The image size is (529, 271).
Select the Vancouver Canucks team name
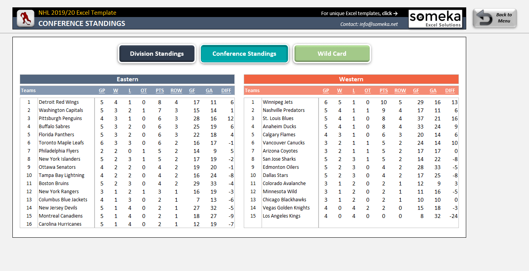(x=284, y=143)
